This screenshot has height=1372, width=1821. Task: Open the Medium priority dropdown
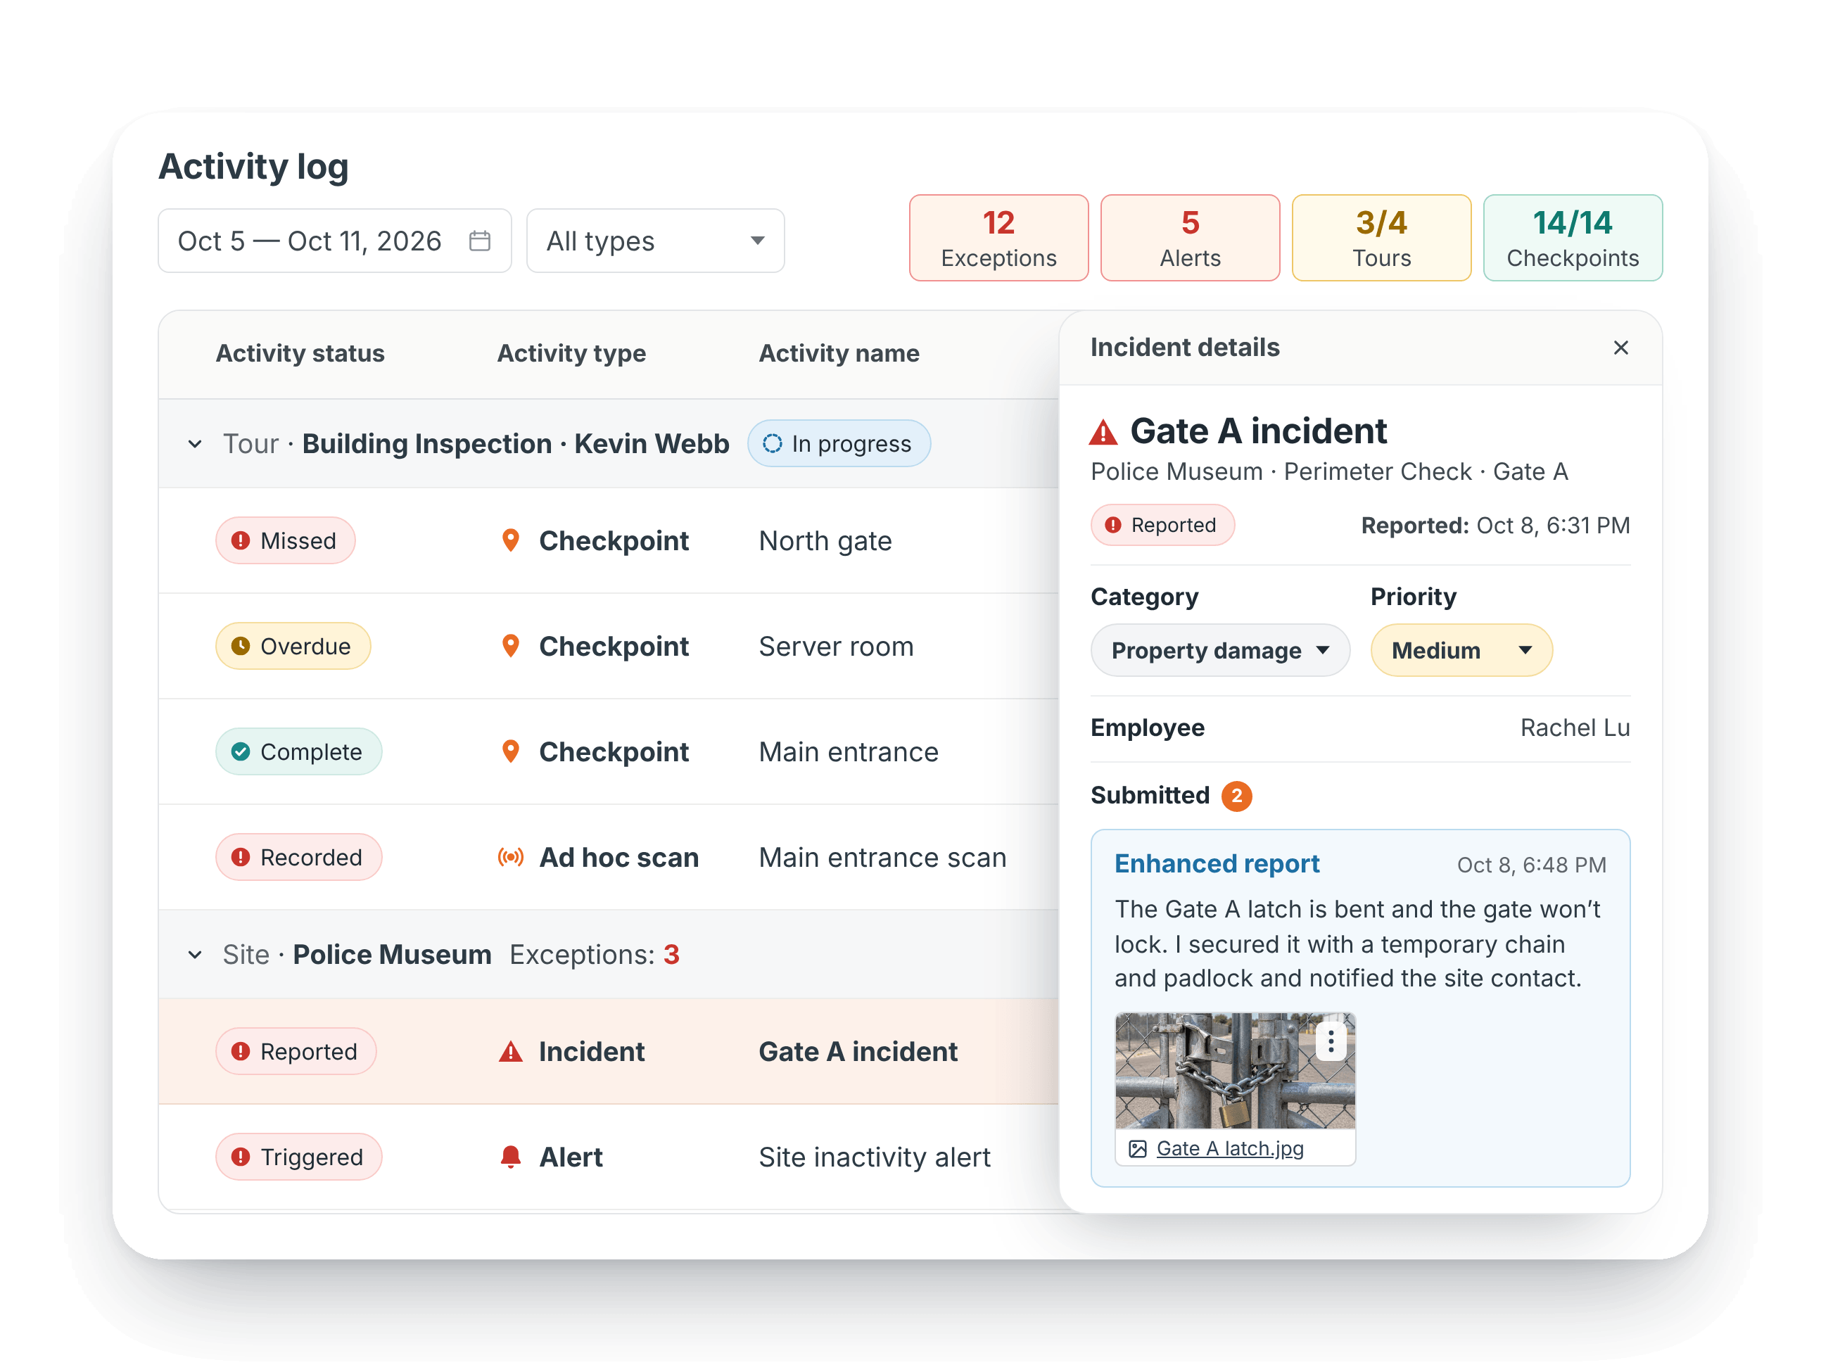1461,650
